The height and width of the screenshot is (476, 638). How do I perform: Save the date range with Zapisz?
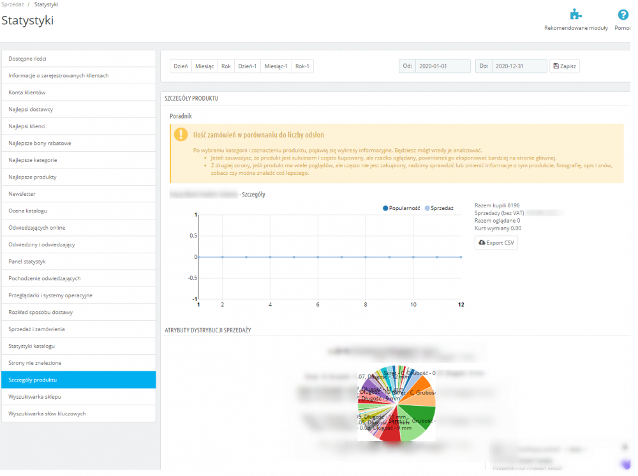pyautogui.click(x=565, y=66)
